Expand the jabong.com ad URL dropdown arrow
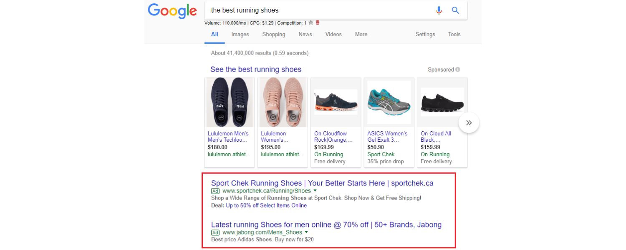The width and height of the screenshot is (626, 250). pyautogui.click(x=306, y=232)
